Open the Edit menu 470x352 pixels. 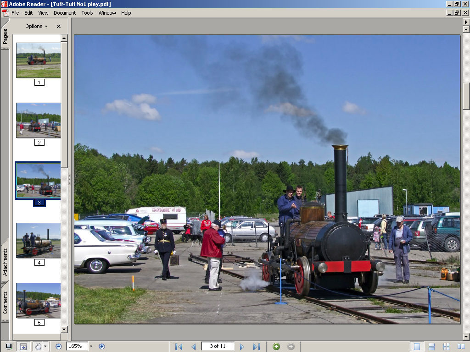28,13
